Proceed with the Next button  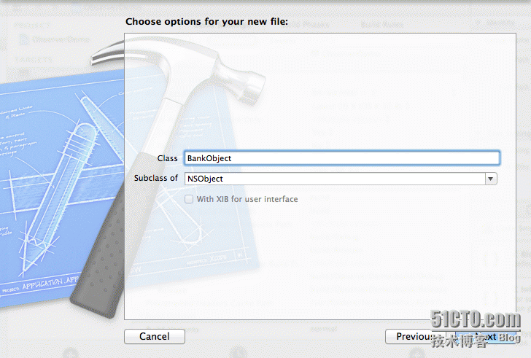click(x=484, y=336)
